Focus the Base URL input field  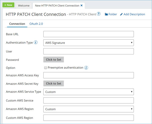pyautogui.click(x=88, y=34)
